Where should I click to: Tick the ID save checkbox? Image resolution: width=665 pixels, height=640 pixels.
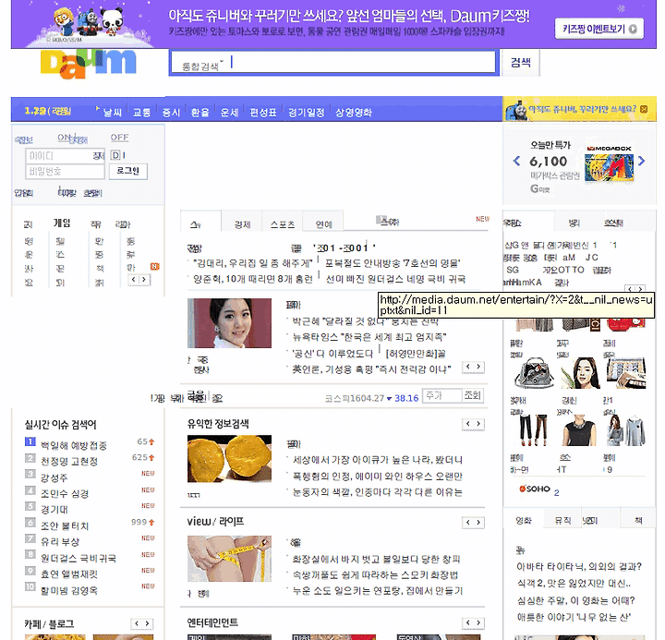(115, 155)
